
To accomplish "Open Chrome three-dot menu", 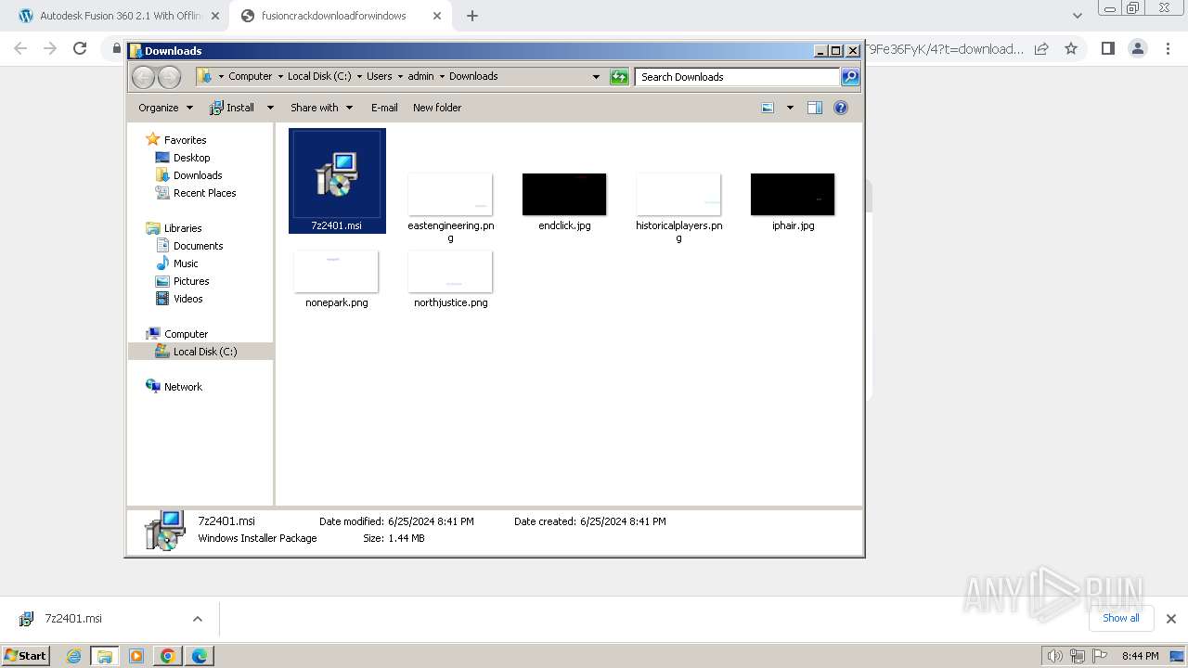I will tap(1167, 48).
